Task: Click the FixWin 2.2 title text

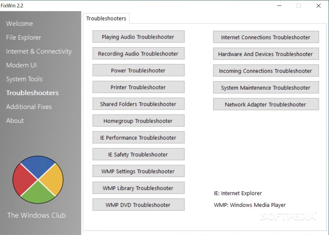Action: point(12,6)
